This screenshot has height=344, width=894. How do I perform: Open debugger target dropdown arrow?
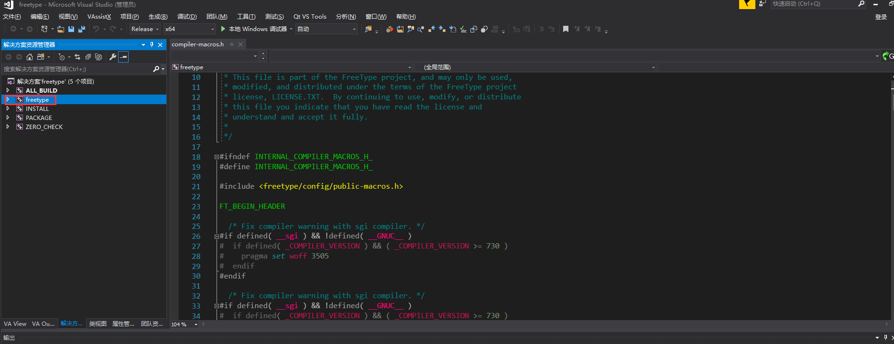(291, 29)
